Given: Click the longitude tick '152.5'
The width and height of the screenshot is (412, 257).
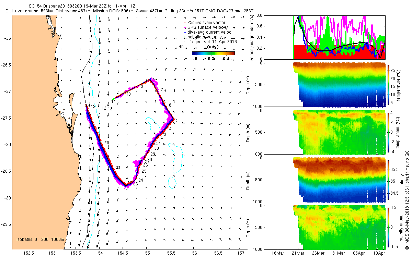Looking at the screenshot, I should (28, 253).
